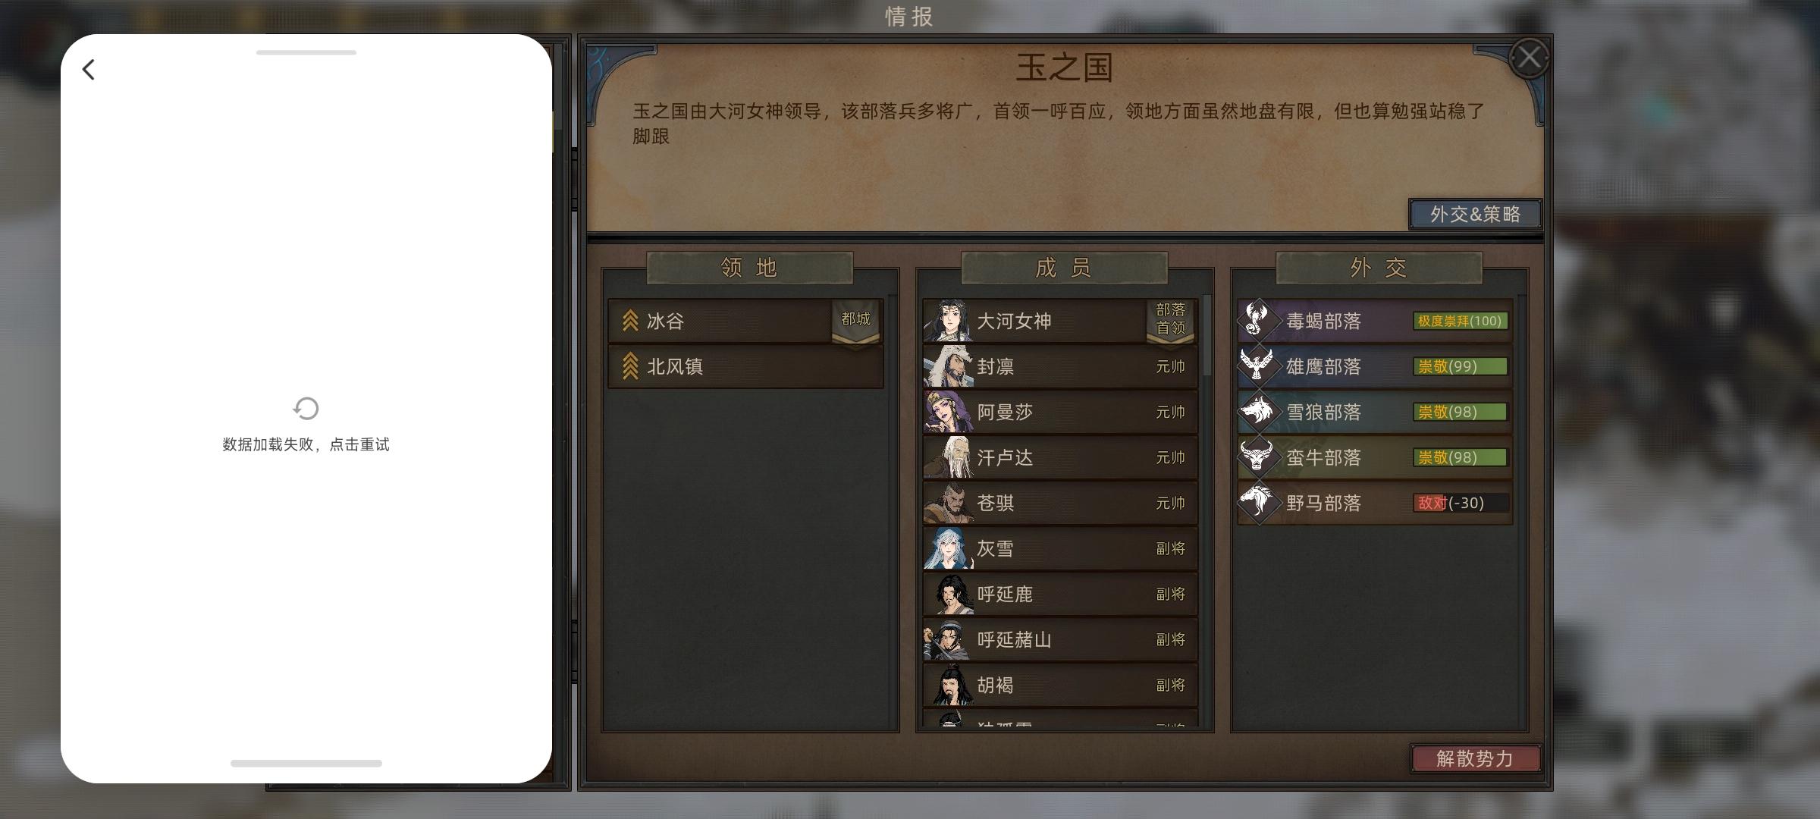Click the 阿曼莎 member avatar
The height and width of the screenshot is (819, 1820).
(948, 412)
